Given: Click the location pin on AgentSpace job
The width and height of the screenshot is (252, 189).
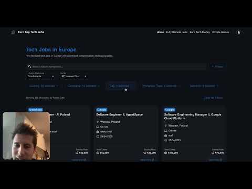Looking at the screenshot, I should (98, 122).
